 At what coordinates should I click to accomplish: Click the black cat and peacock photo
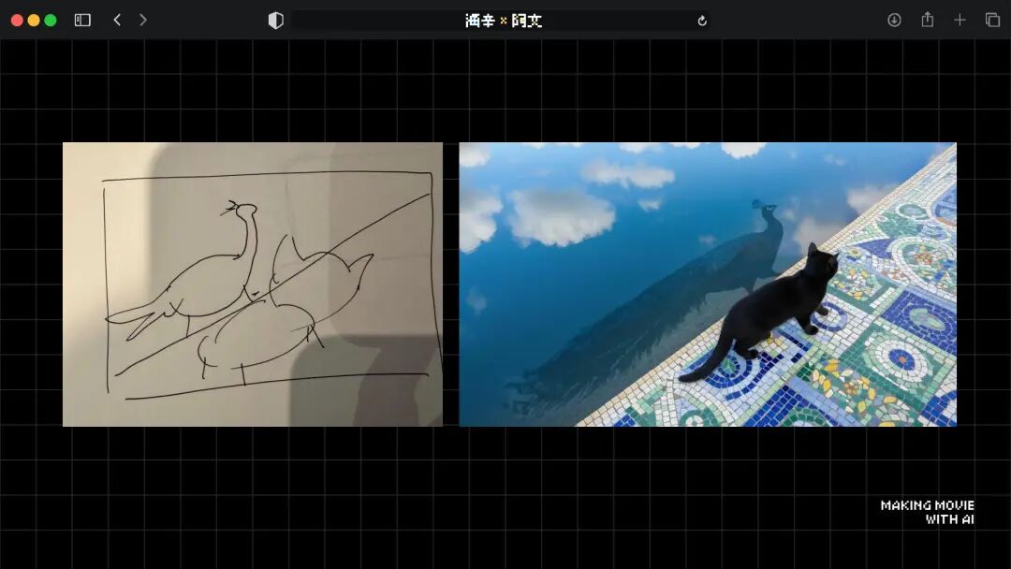click(707, 283)
